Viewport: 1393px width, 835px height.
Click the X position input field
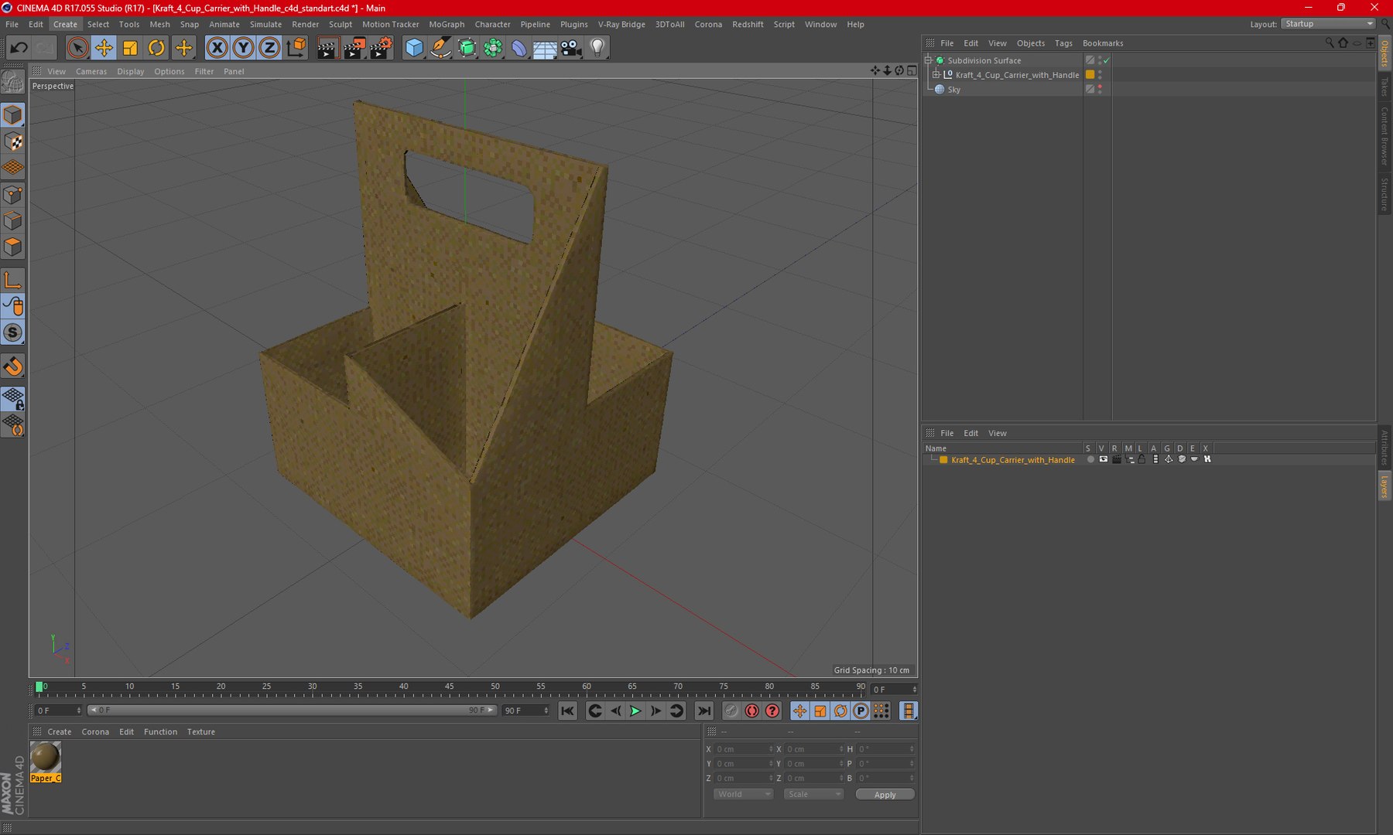[743, 749]
